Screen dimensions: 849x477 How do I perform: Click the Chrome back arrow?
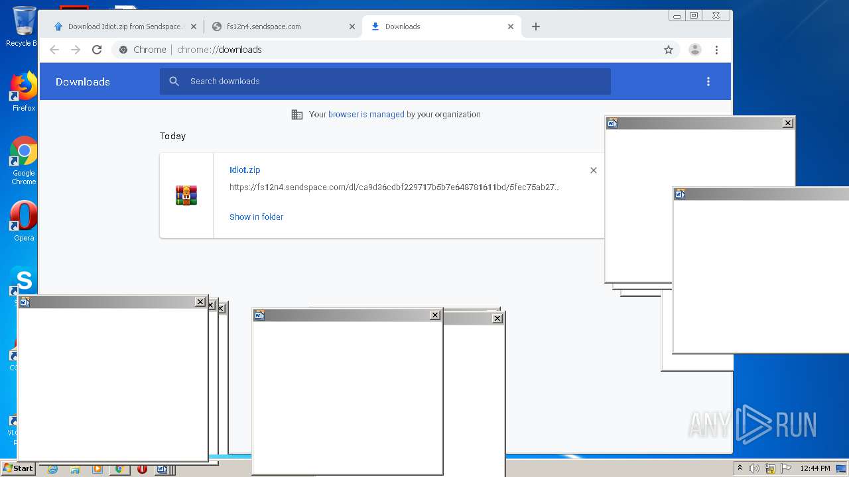tap(54, 50)
